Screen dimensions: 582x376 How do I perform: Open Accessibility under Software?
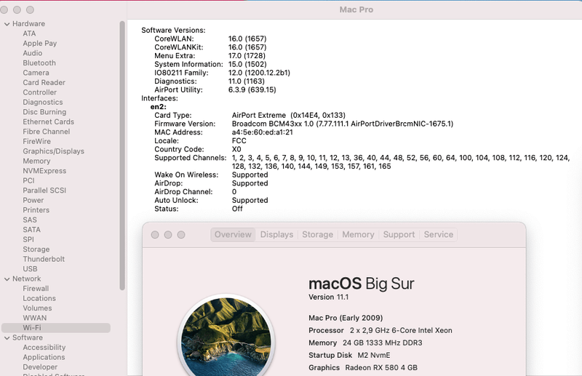pyautogui.click(x=44, y=348)
